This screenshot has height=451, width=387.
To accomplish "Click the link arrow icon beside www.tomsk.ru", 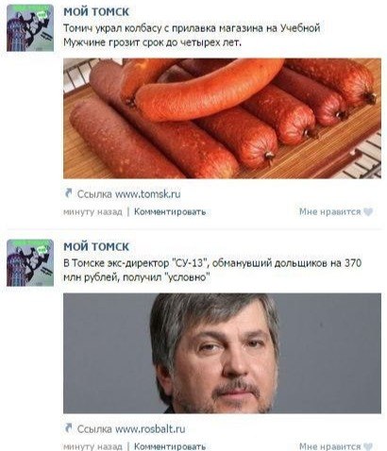I will click(x=68, y=193).
